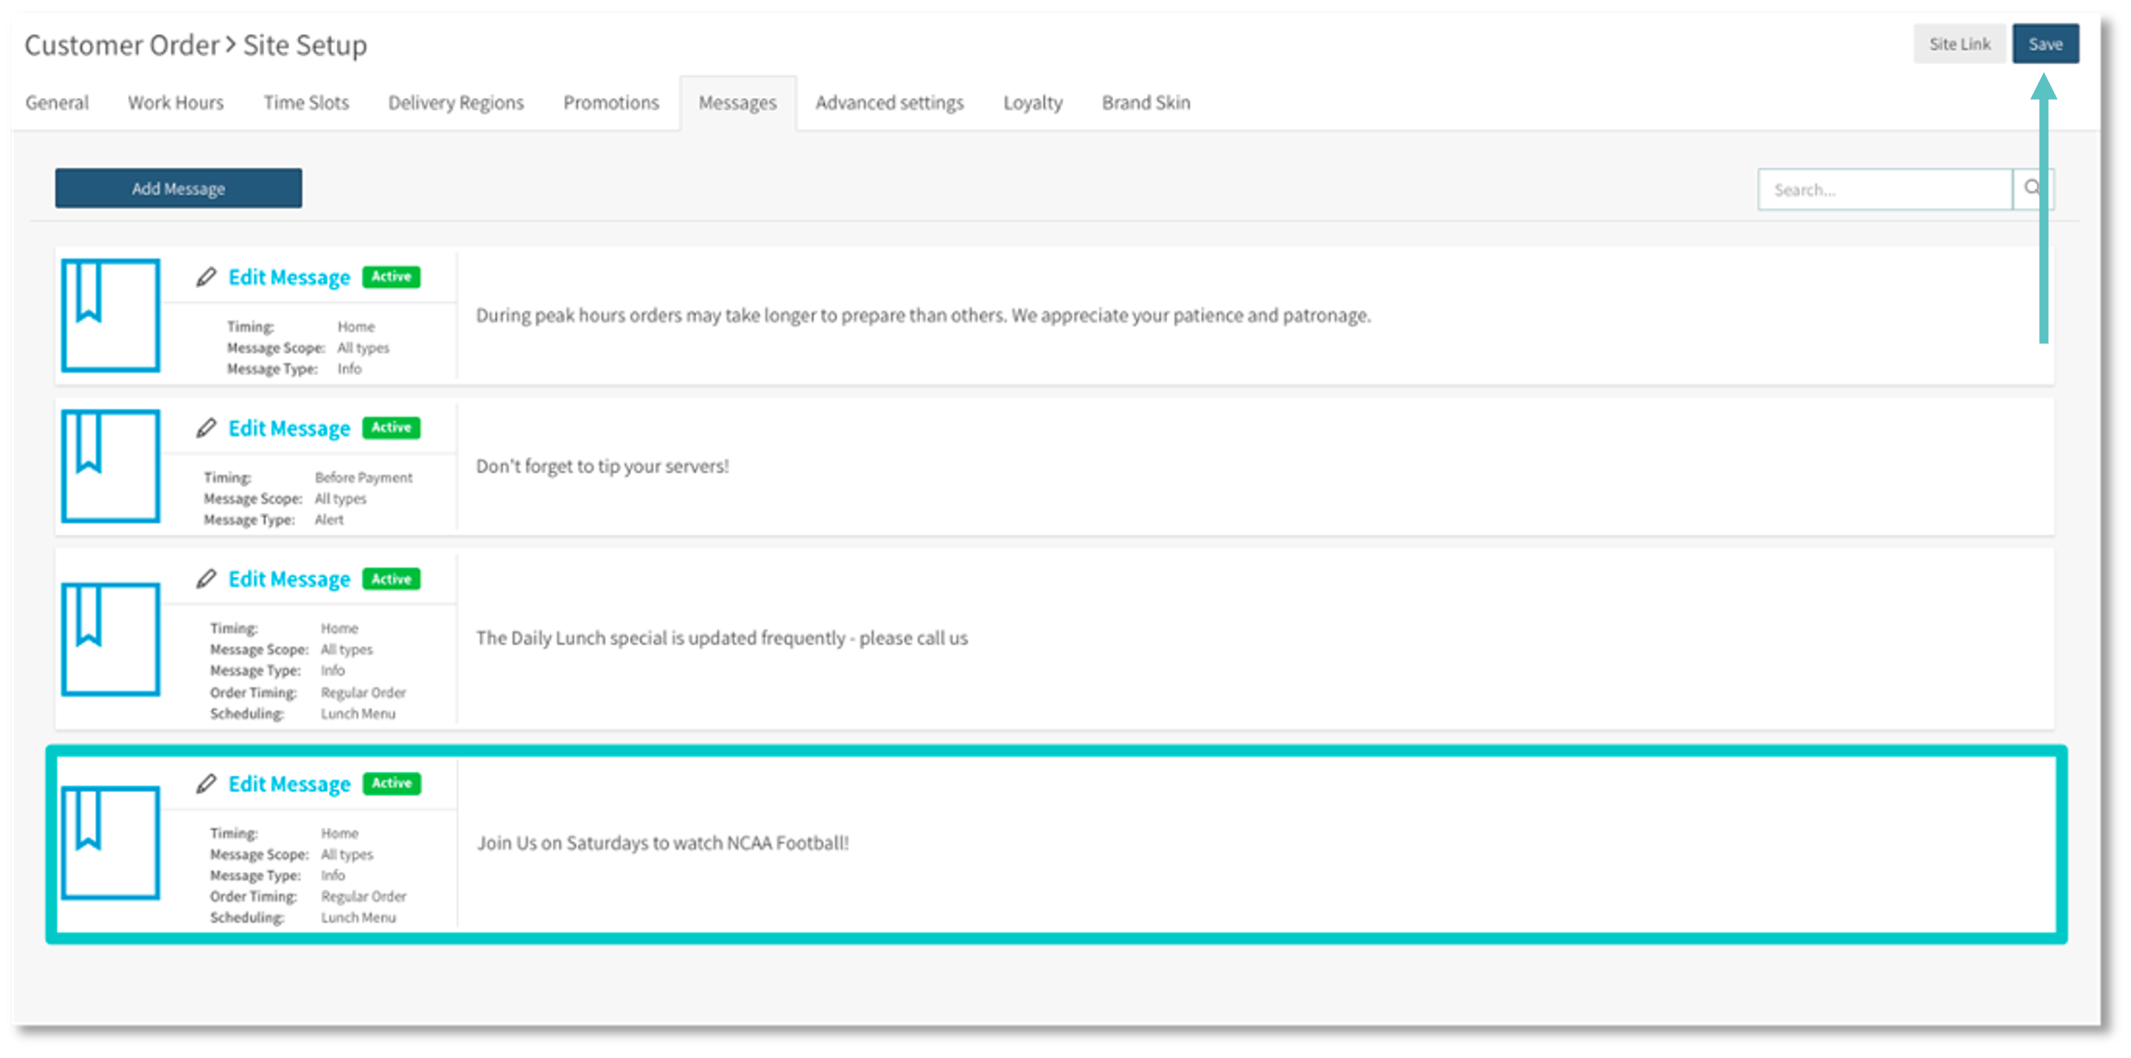Open the Advanced settings tab

889,102
